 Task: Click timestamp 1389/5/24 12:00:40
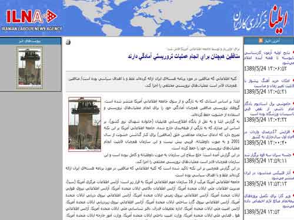click(265, 143)
